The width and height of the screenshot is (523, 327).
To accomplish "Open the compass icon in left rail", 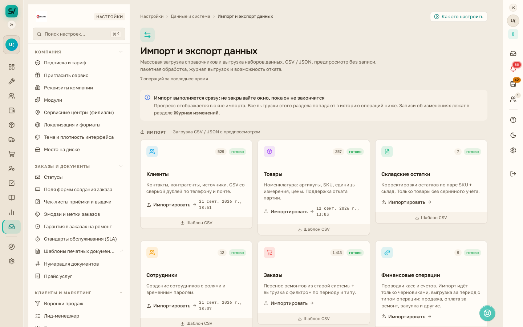I will [12, 247].
